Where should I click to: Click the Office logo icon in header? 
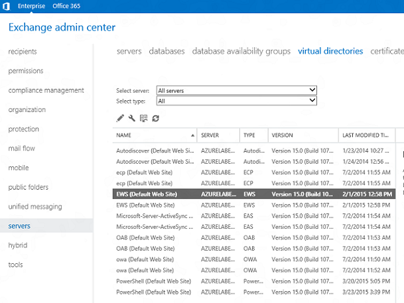tap(6, 6)
